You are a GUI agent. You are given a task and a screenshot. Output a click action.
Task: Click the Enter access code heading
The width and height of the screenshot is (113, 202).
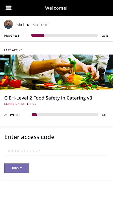point(29,137)
